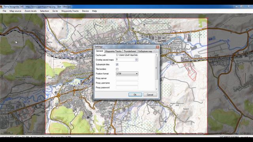This screenshot has height=142, width=253.
Task: Click the Cache path value field
Action: pos(127,55)
